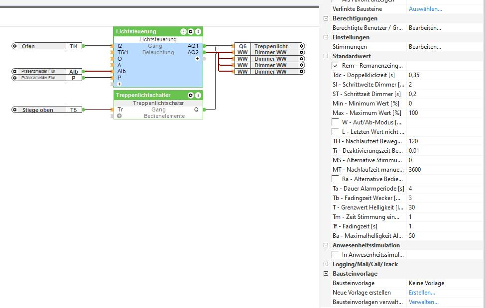Viewport: 485px width, 308px height.
Task: Edit SI Schrittweite Dimmer value 2
Action: tap(444, 84)
